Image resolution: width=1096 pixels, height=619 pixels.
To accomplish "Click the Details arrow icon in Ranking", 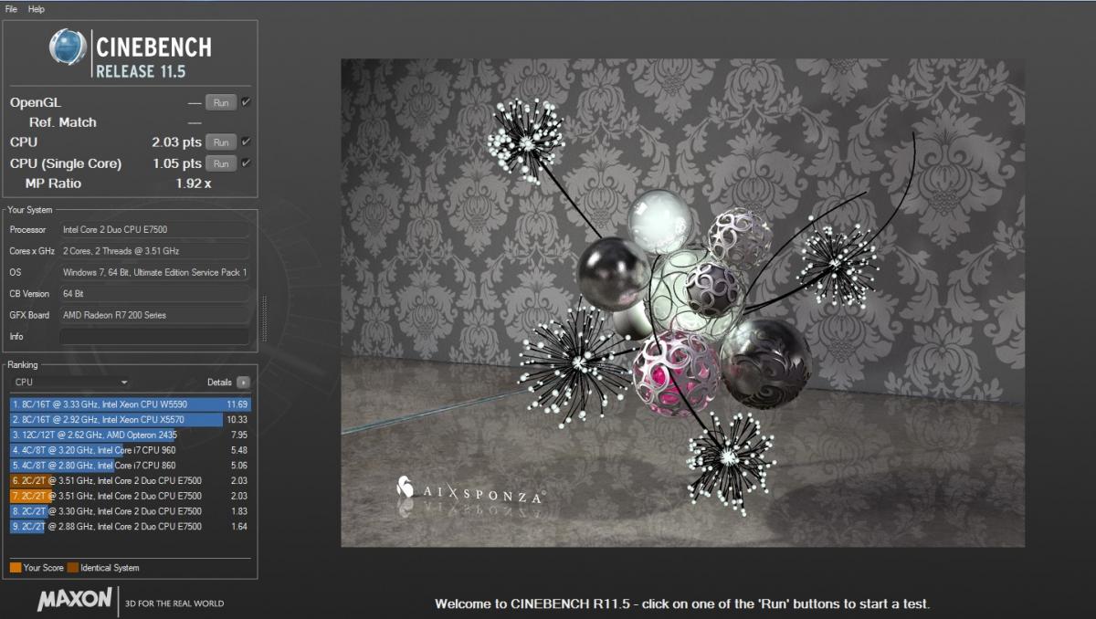I will (243, 383).
